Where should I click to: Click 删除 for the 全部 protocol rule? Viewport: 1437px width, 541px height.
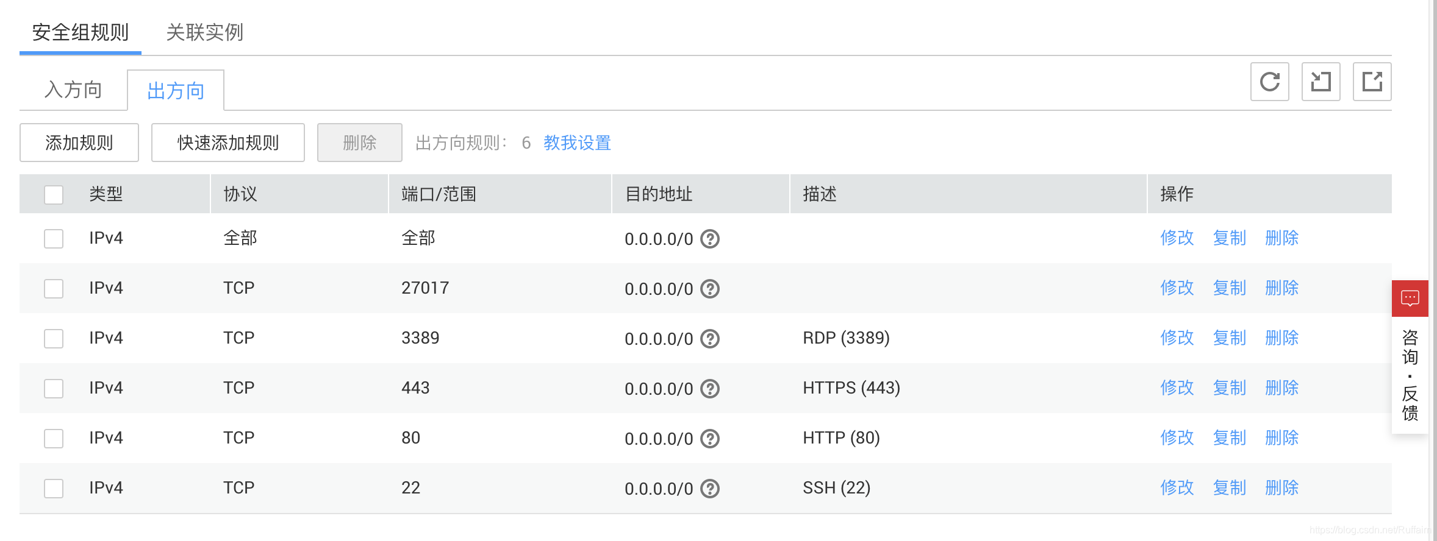1282,238
